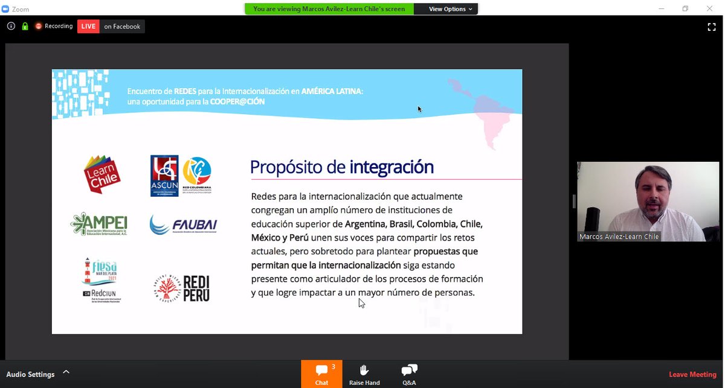Image resolution: width=725 pixels, height=388 pixels.
Task: Click the Marcos Avilez speaker video thumbnail
Action: [649, 202]
